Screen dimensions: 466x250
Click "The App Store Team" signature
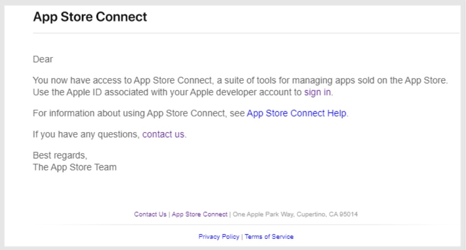75,167
